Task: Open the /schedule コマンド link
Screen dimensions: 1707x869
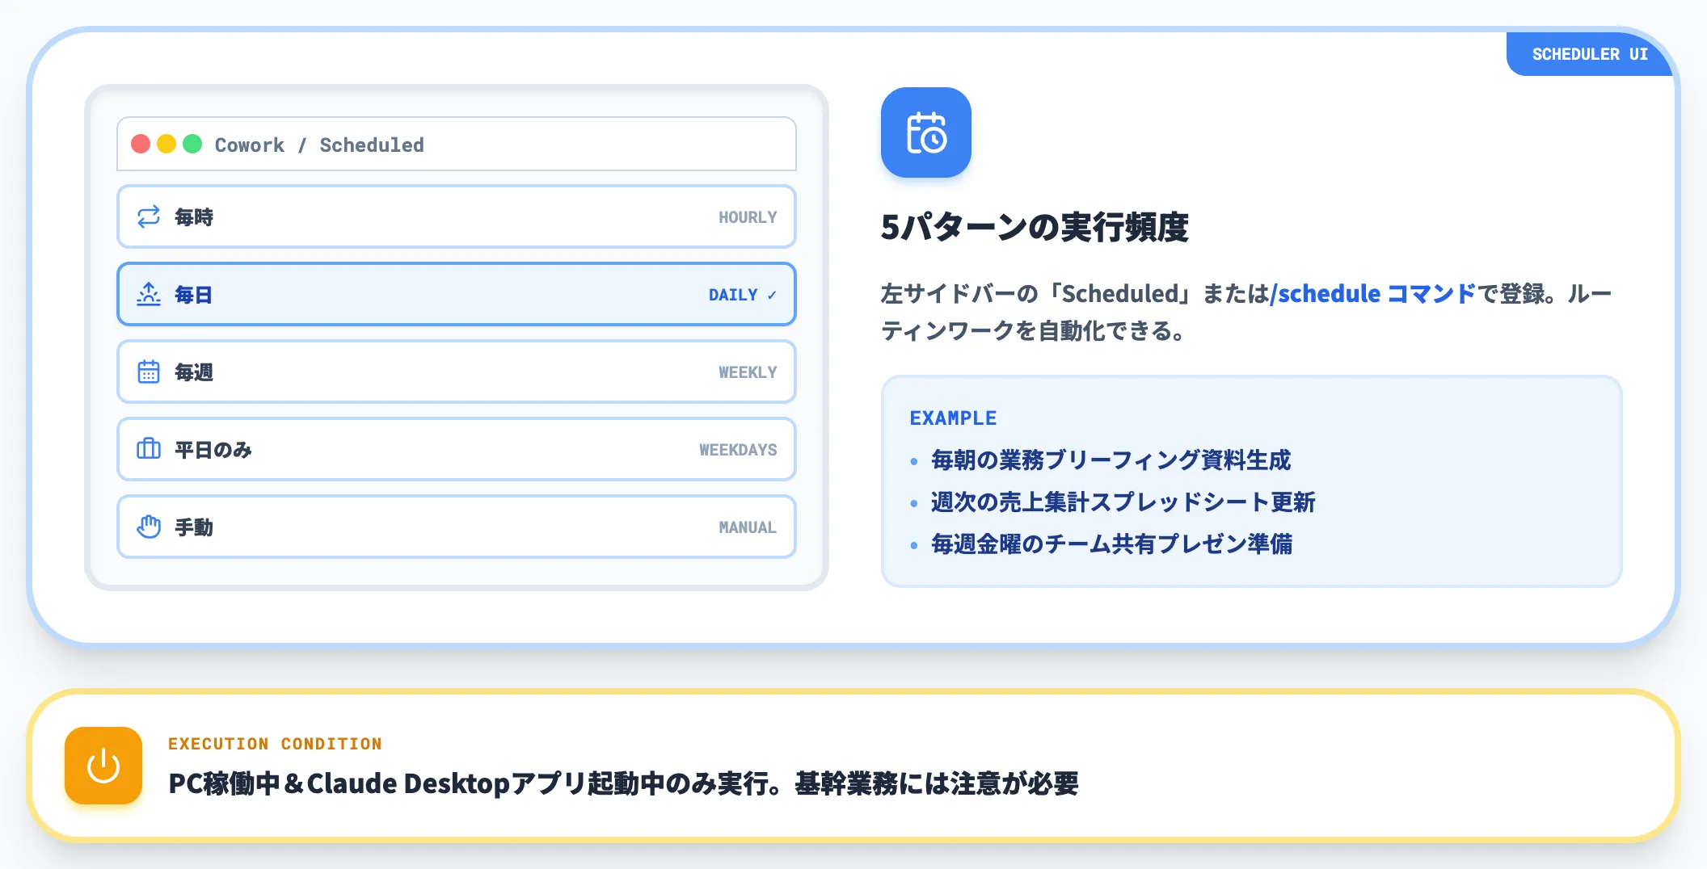Action: [1373, 293]
